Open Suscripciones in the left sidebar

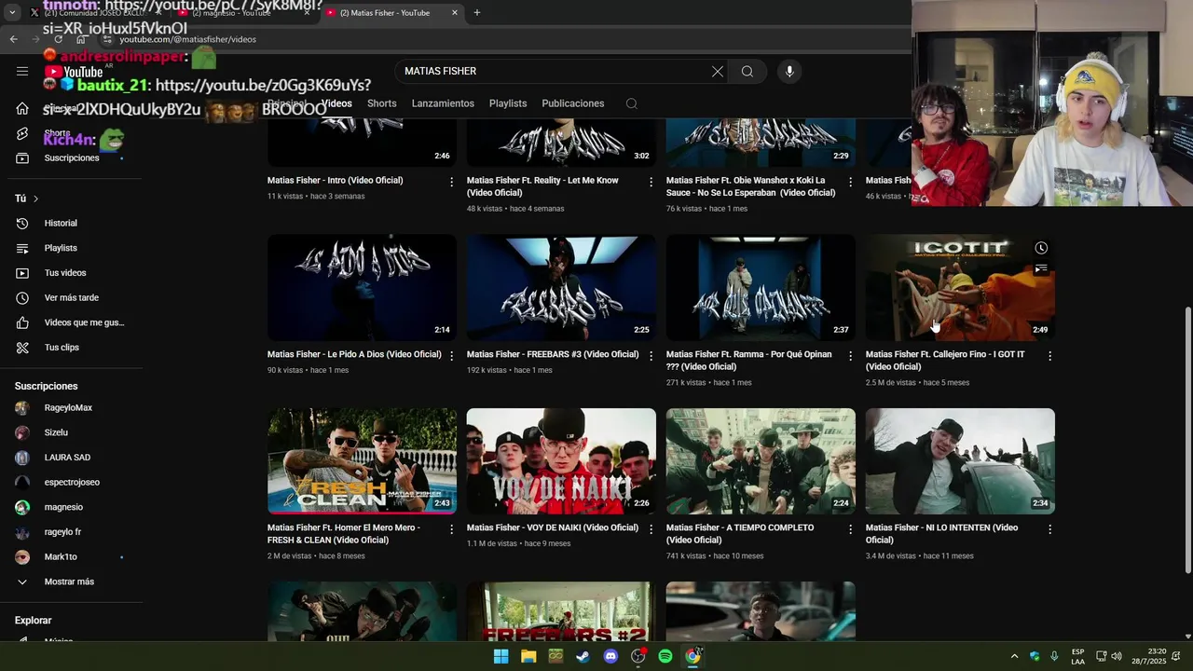pos(71,157)
